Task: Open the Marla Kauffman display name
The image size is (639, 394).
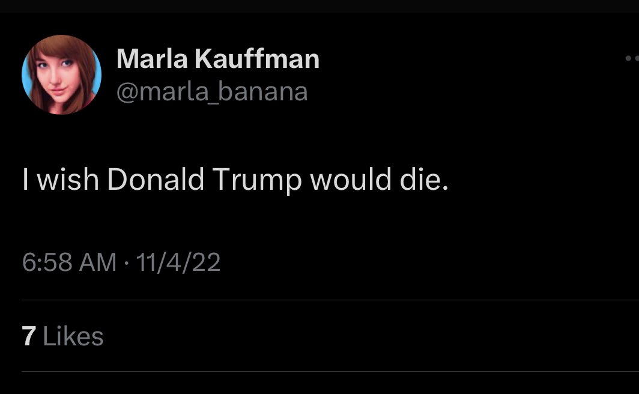Action: [217, 59]
